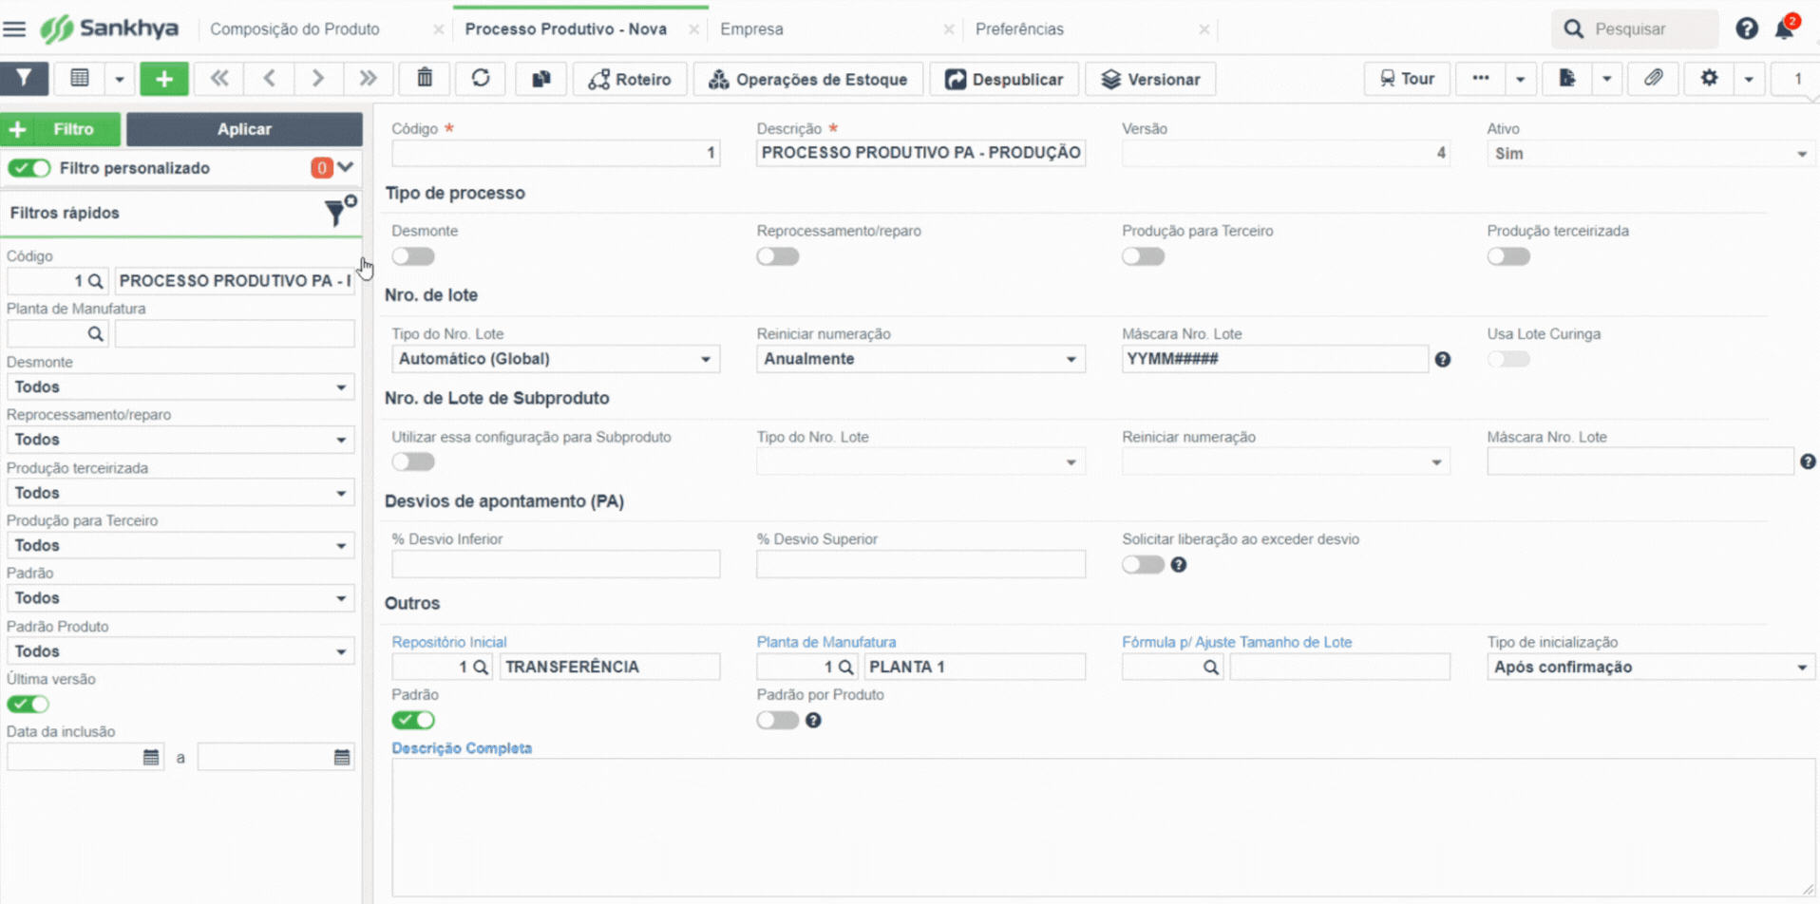Turn off Última versão filter
Image resolution: width=1820 pixels, height=904 pixels.
28,705
